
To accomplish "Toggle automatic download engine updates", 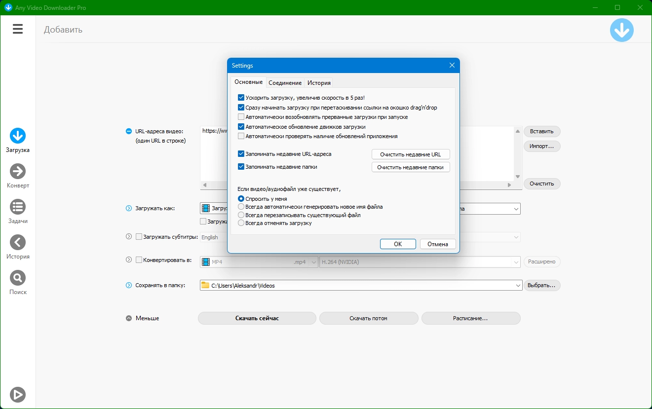I will point(241,126).
